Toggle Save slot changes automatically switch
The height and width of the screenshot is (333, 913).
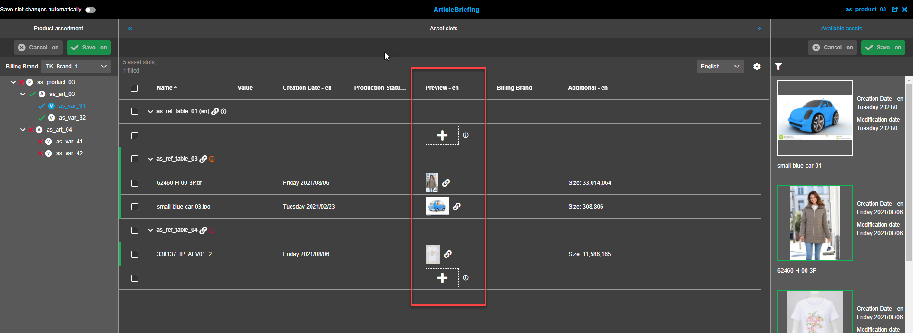[90, 10]
